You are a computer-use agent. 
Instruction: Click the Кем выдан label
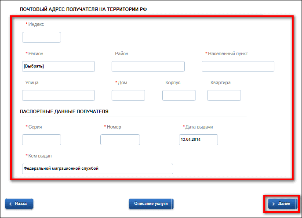pyautogui.click(x=40, y=156)
